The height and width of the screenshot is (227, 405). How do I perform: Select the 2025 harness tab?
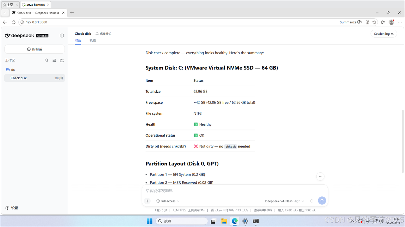(35, 5)
